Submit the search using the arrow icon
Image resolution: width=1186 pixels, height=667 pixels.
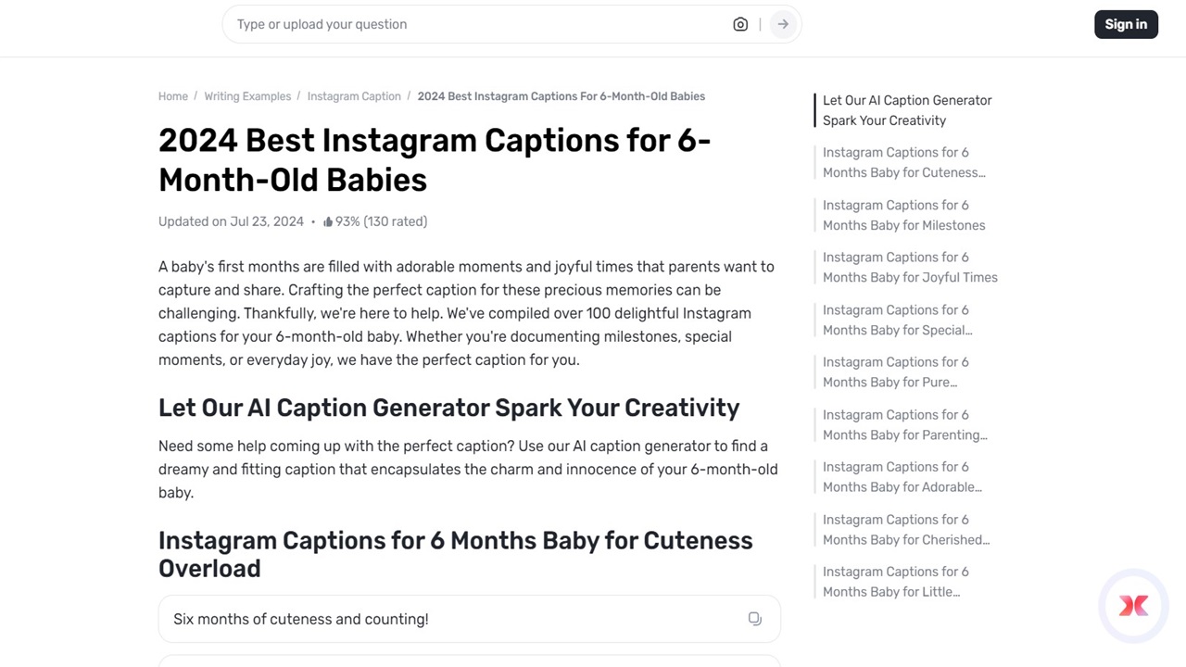coord(783,24)
